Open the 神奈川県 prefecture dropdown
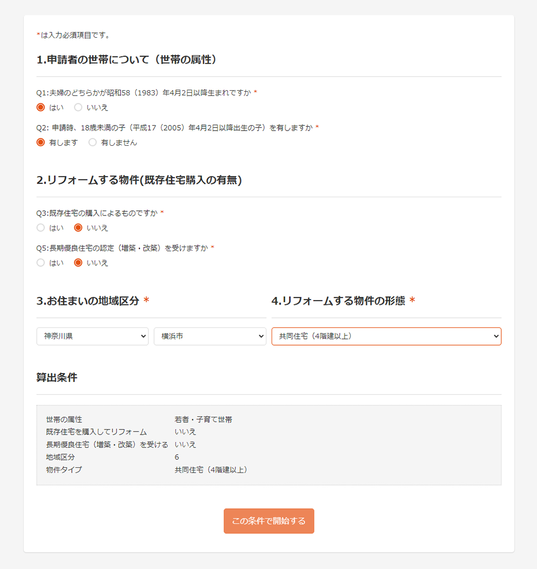The image size is (537, 569). tap(92, 336)
